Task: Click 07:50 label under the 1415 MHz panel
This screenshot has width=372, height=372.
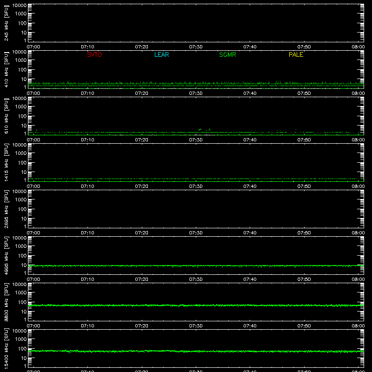Action: point(304,186)
